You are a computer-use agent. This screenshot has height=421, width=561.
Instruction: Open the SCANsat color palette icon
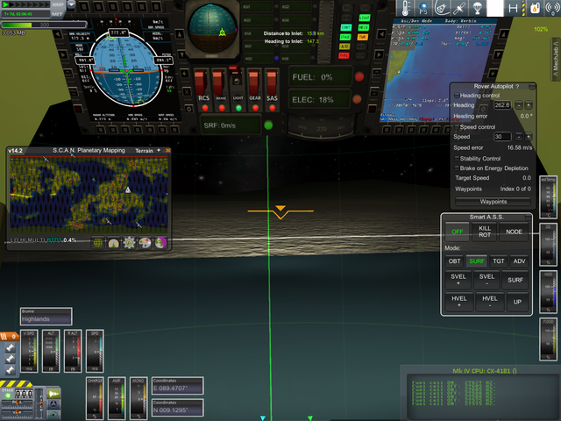click(145, 243)
